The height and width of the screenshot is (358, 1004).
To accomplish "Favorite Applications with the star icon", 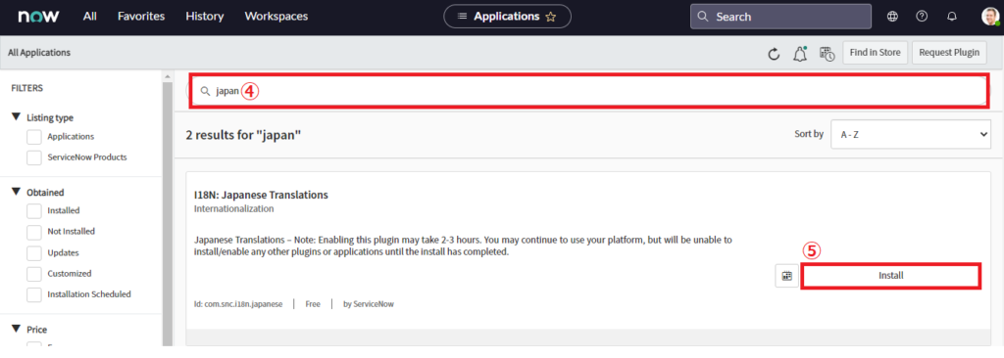I will (x=551, y=17).
